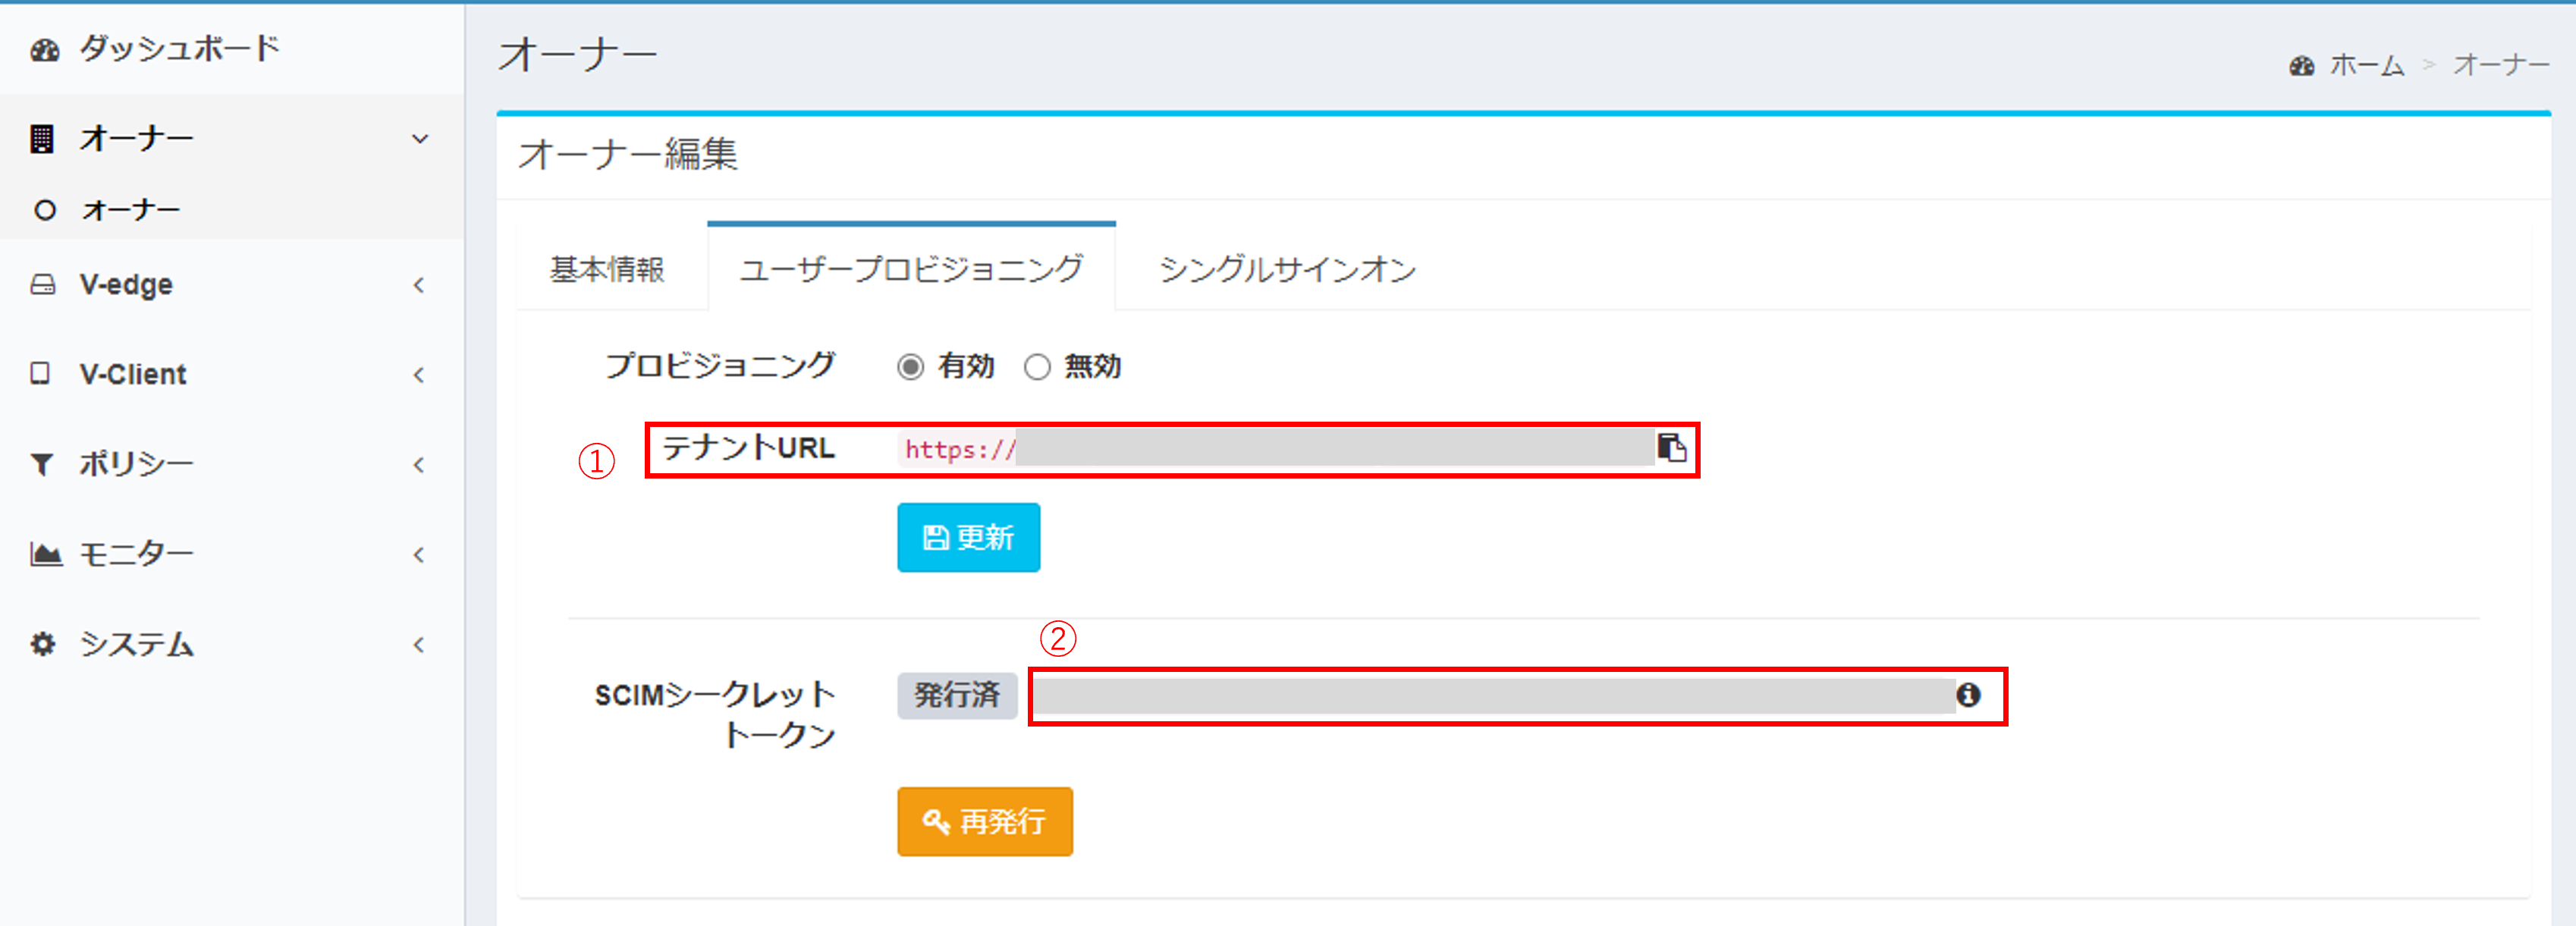Click the orange 再発行 button

pos(985,822)
